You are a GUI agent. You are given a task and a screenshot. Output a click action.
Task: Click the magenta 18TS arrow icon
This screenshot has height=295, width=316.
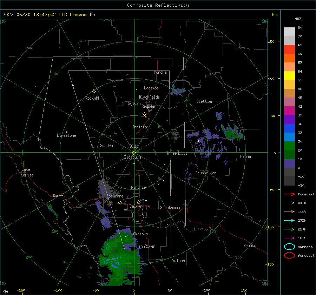289,238
